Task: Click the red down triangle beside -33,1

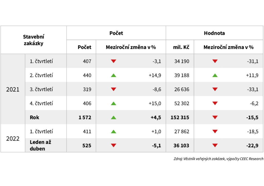Action: click(x=215, y=89)
